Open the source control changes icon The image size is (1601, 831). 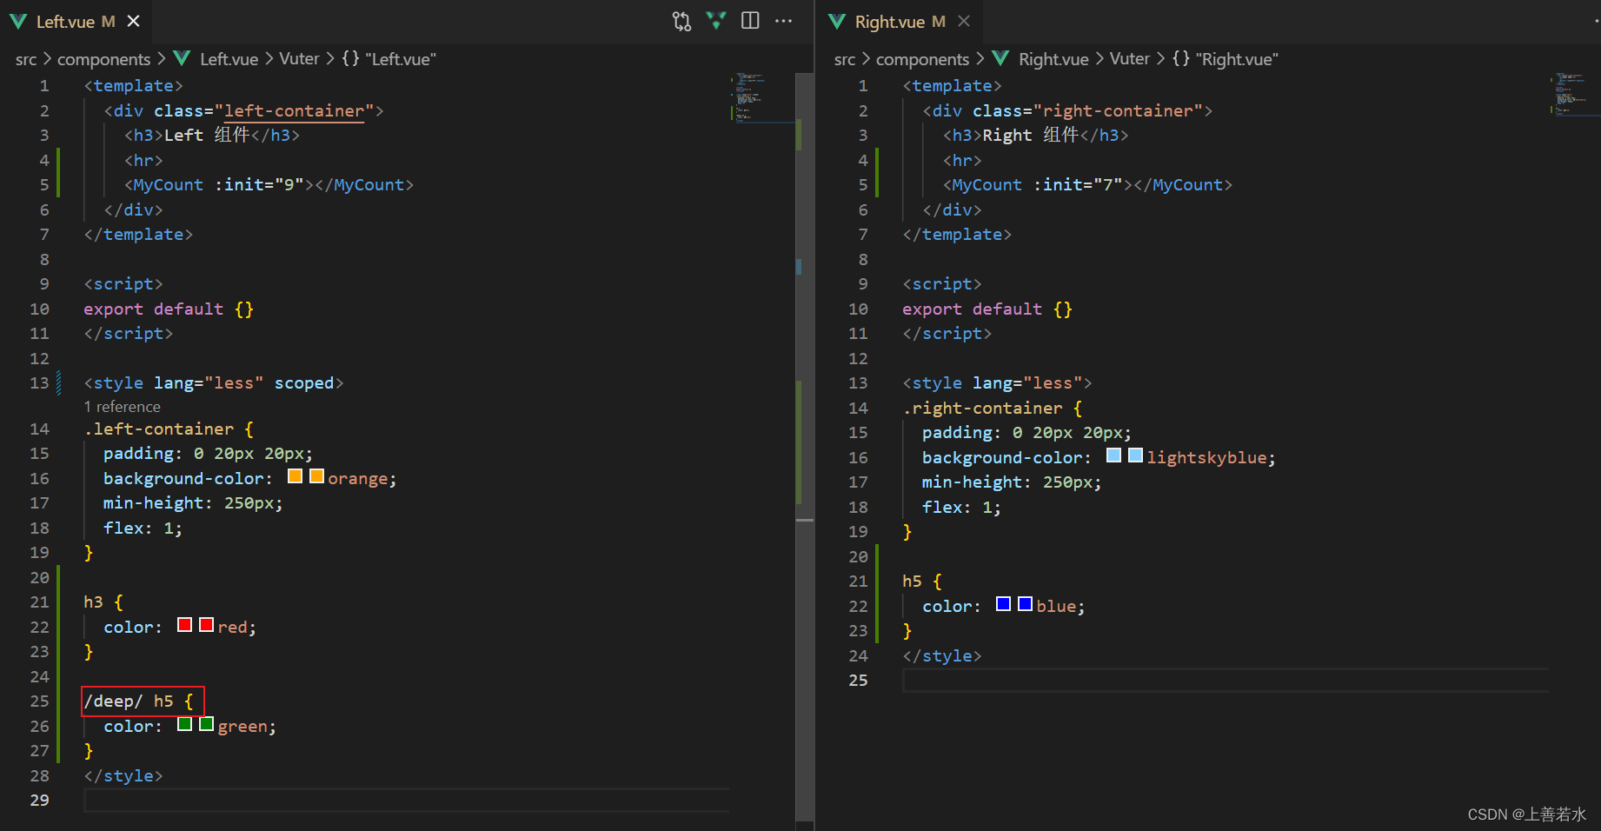(681, 21)
